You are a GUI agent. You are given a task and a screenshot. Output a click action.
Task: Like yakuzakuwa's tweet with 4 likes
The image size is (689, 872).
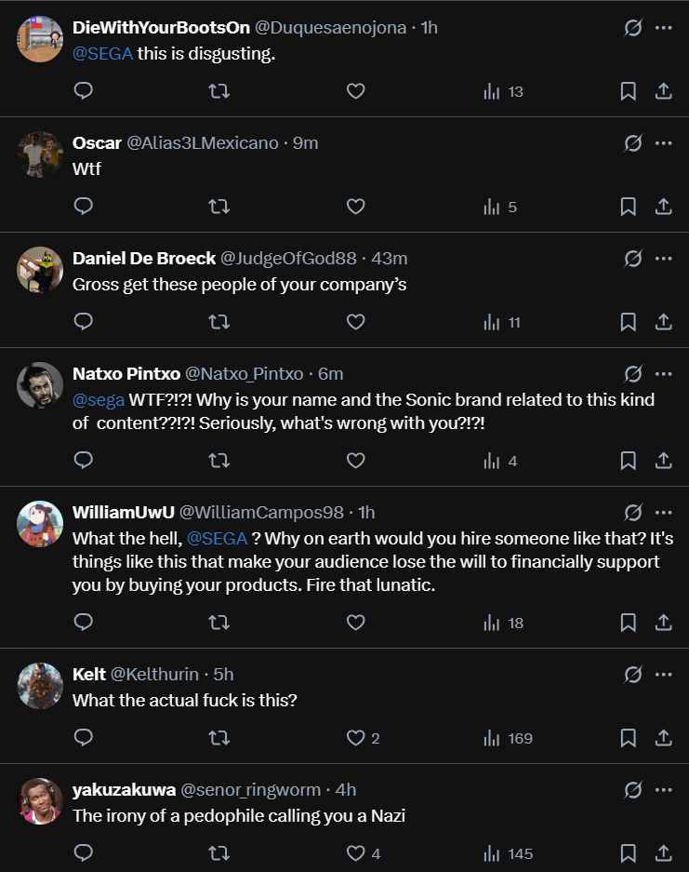355,853
